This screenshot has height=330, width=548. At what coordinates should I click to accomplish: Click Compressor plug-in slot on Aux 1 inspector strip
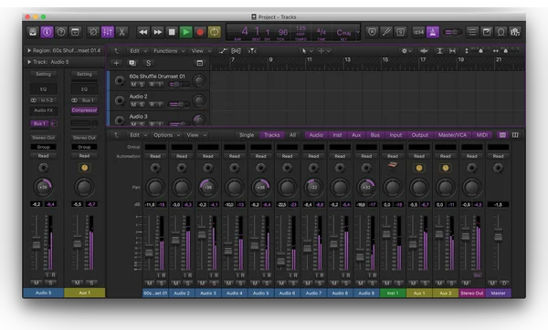pos(84,110)
